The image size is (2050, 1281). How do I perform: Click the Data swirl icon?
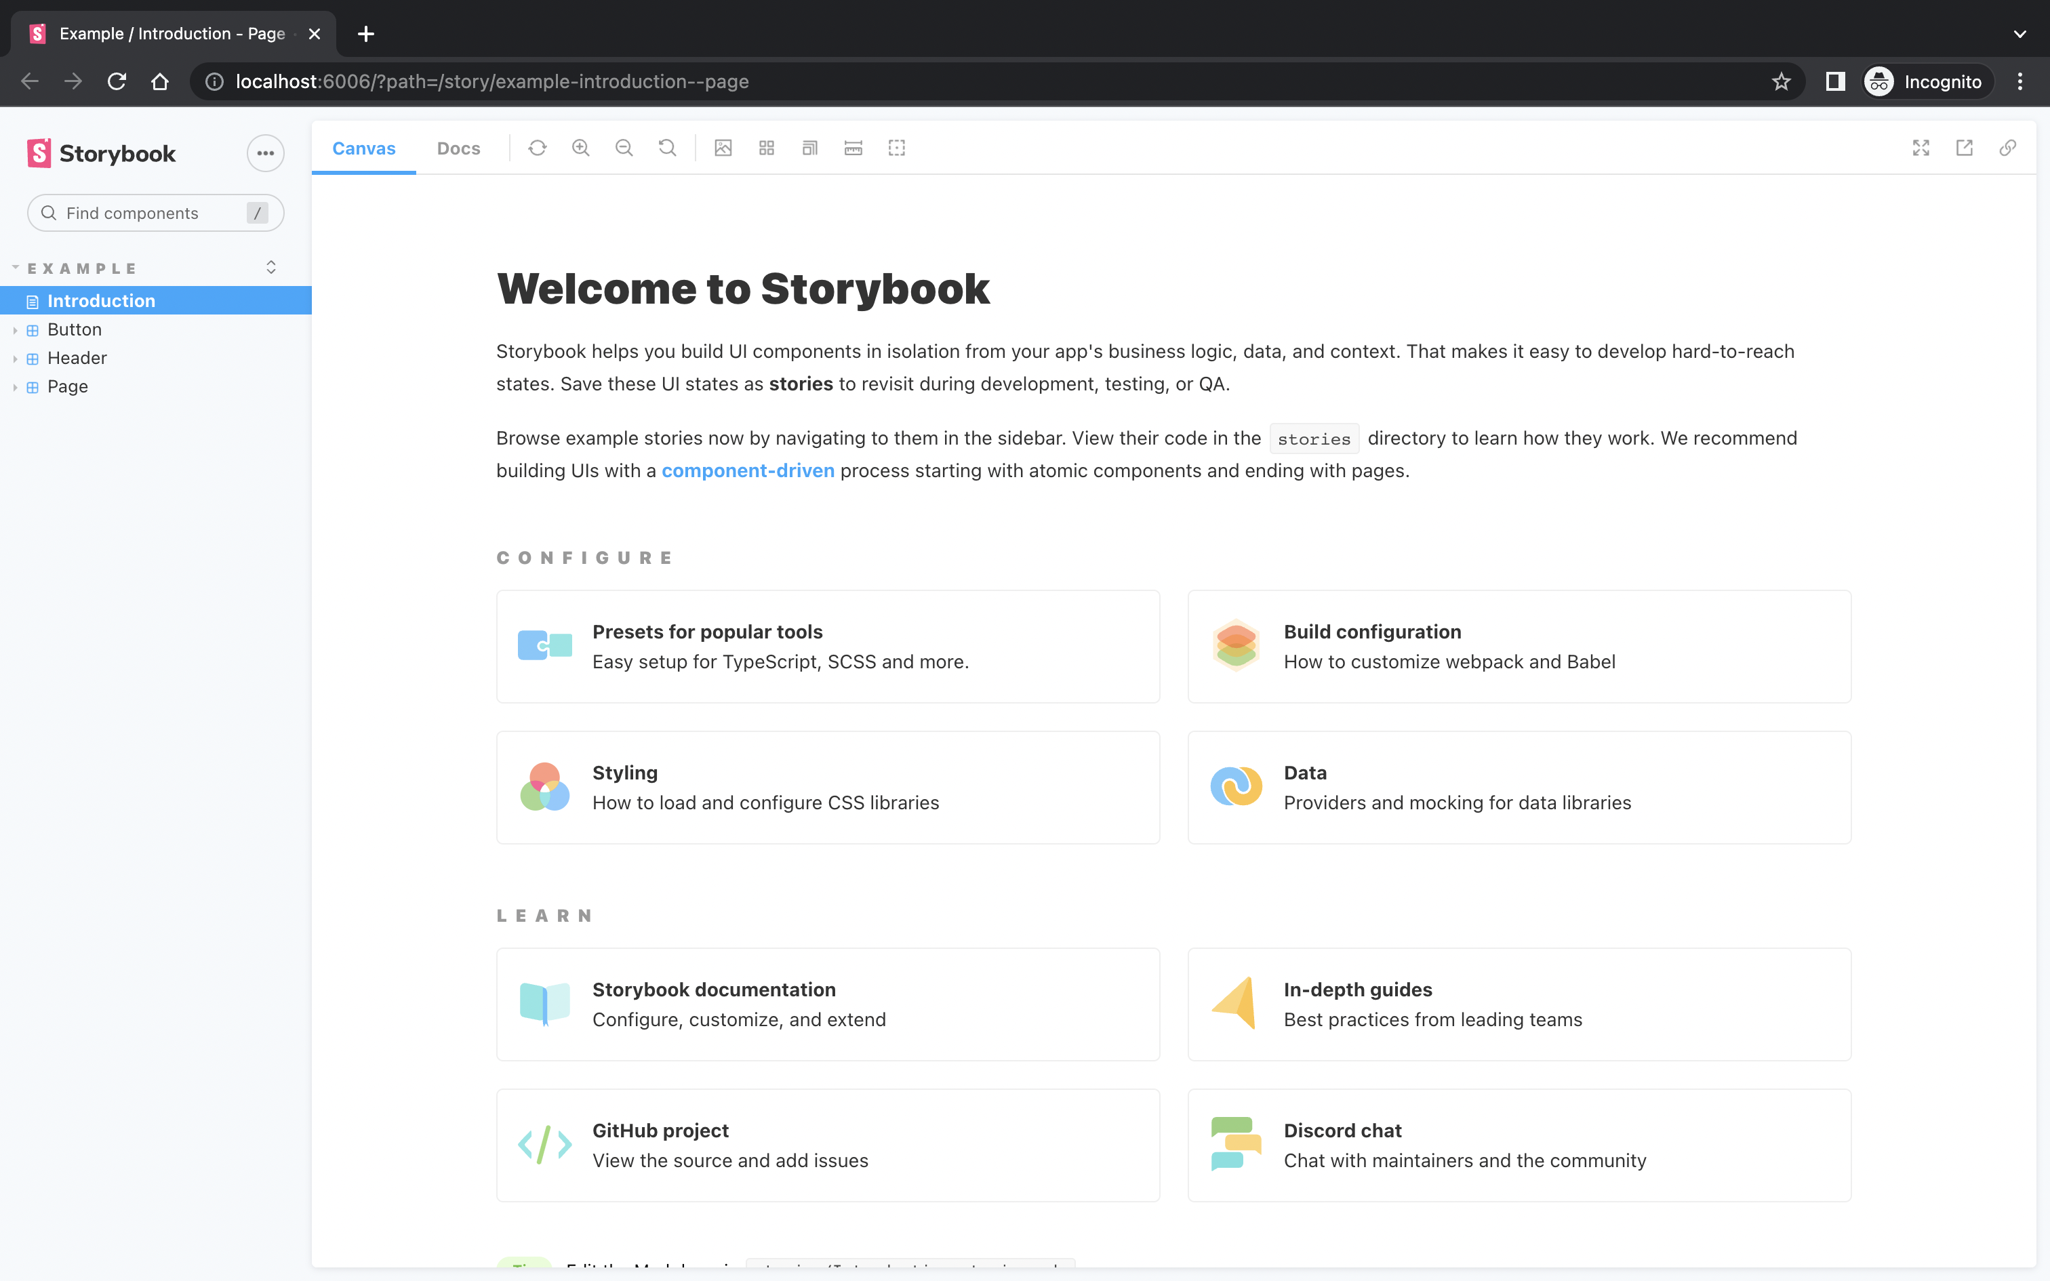[x=1236, y=786]
